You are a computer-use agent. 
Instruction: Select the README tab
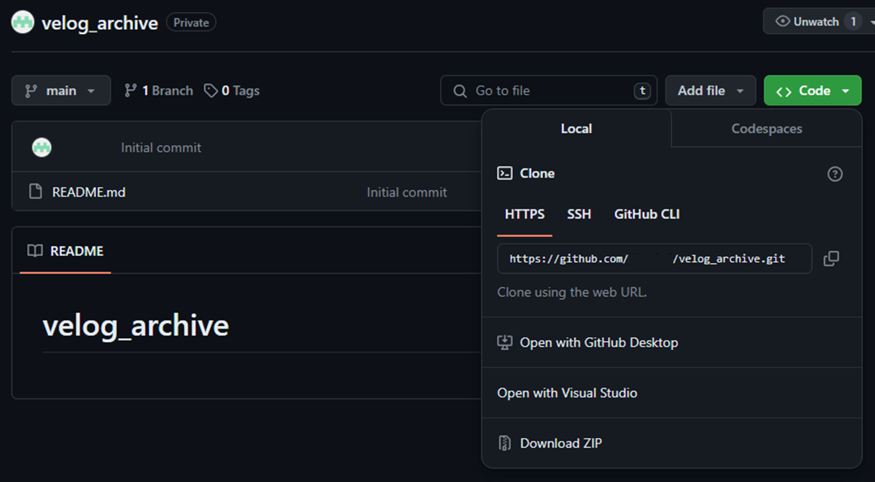click(66, 251)
